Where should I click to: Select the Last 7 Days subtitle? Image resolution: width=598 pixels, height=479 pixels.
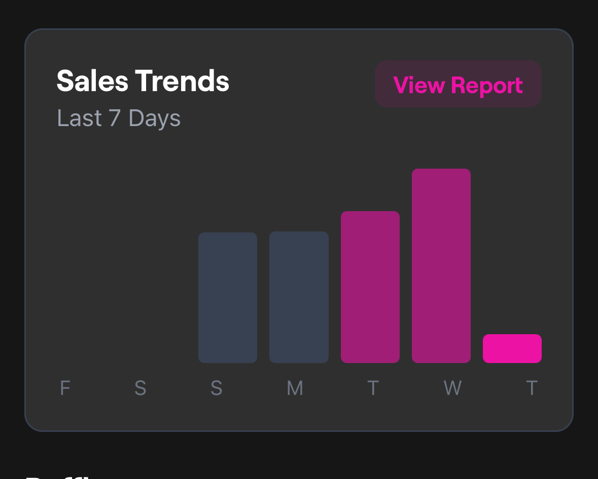coord(119,118)
